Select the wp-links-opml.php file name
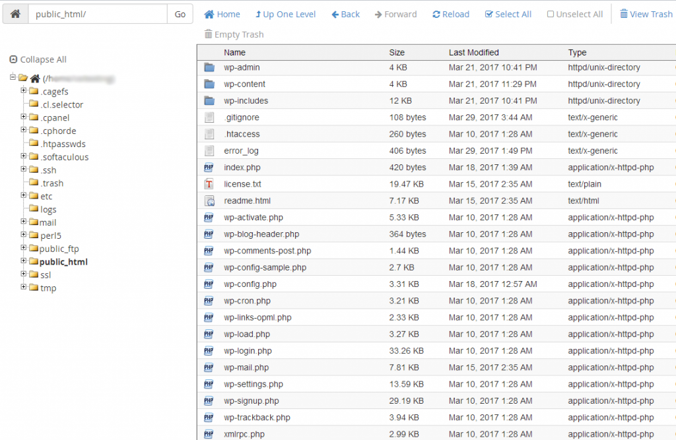Image resolution: width=676 pixels, height=440 pixels. 258,317
